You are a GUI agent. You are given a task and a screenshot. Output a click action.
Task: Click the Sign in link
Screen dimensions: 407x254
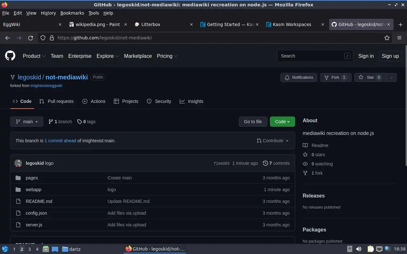point(366,56)
